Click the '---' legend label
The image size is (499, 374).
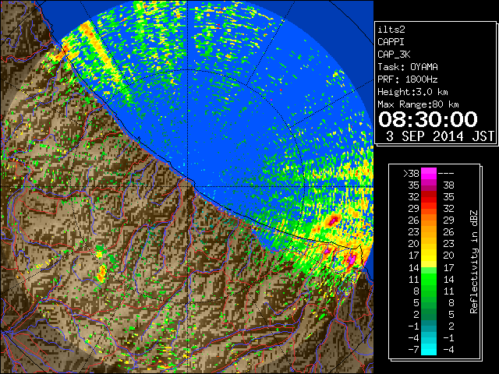446,174
